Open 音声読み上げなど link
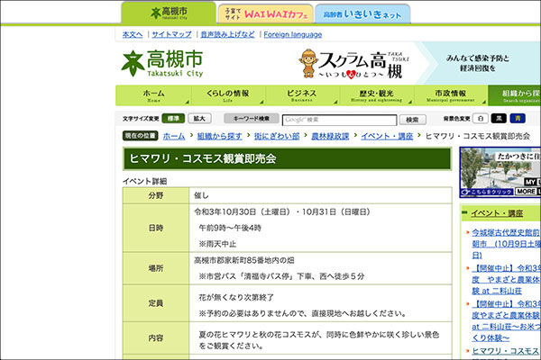The image size is (541, 360). pos(228,34)
